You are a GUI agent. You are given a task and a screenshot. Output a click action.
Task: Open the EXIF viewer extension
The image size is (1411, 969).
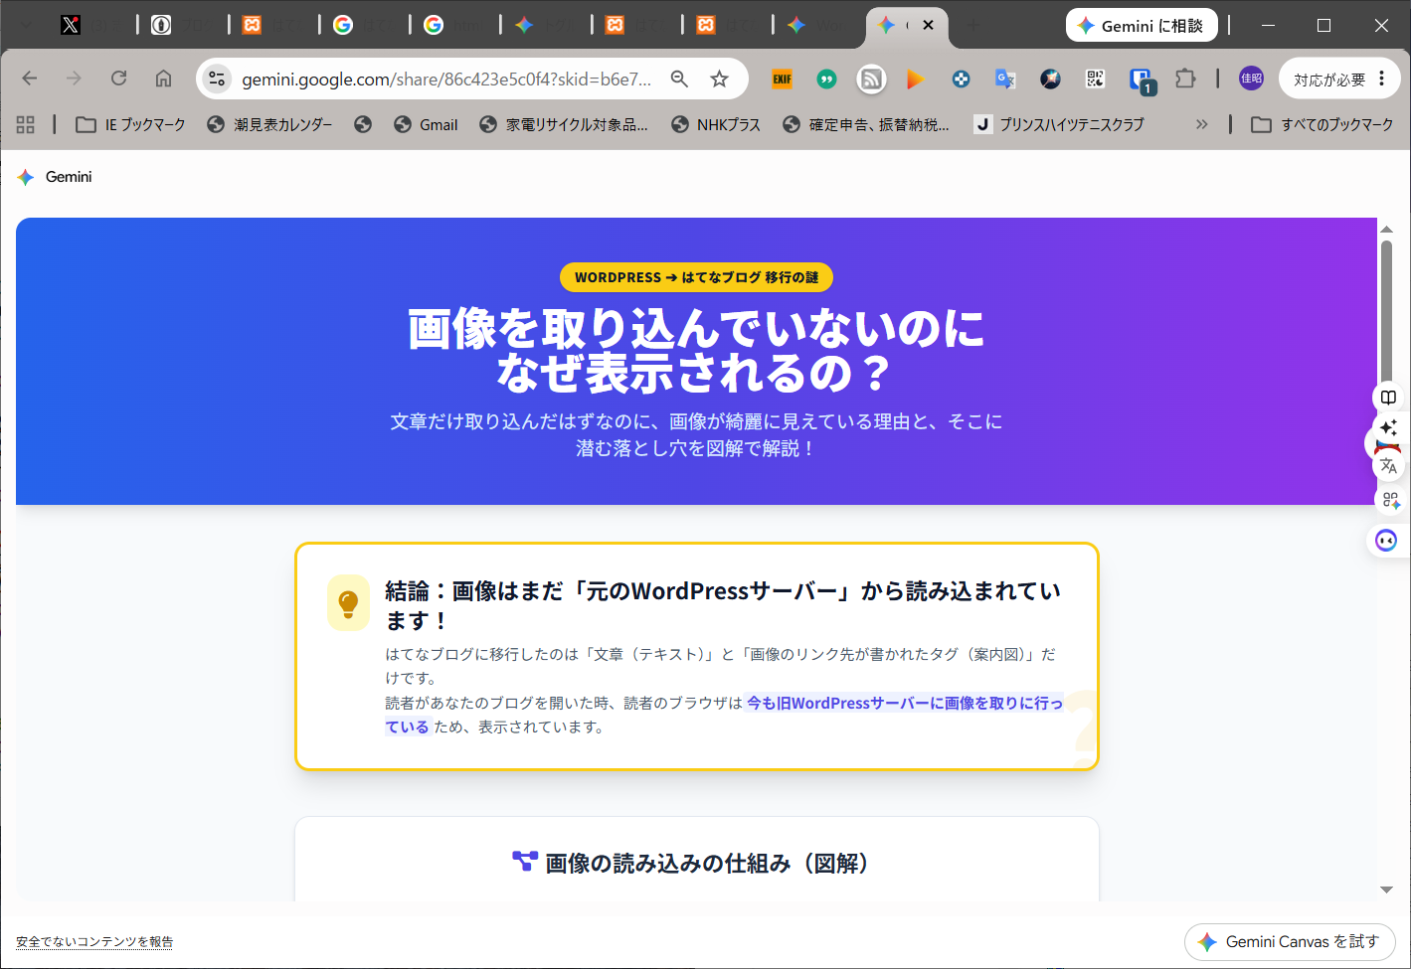(x=783, y=79)
